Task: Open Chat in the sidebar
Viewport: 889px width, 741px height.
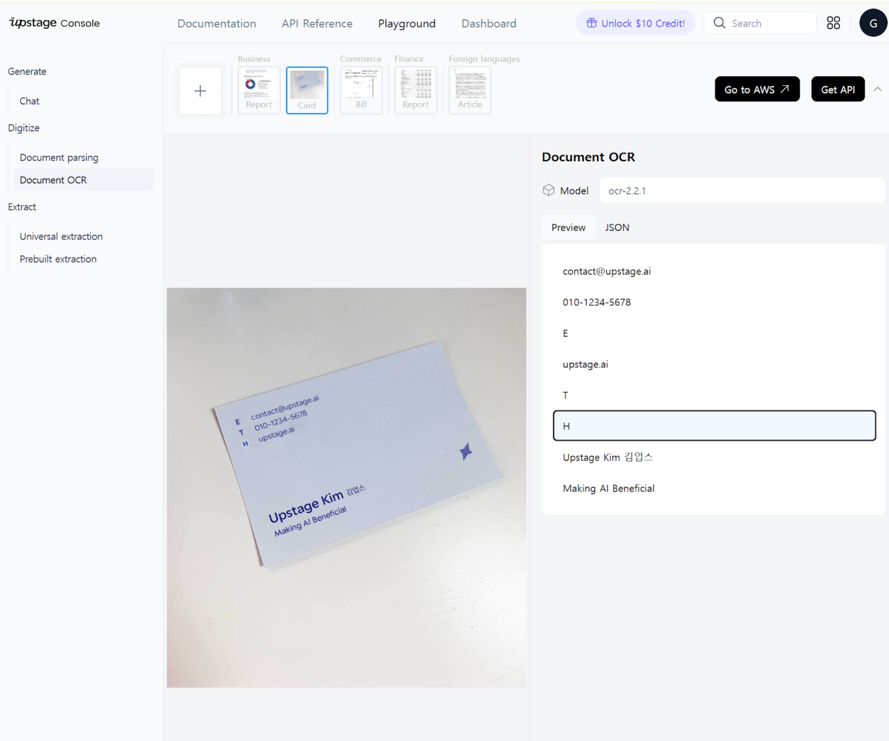Action: (x=29, y=101)
